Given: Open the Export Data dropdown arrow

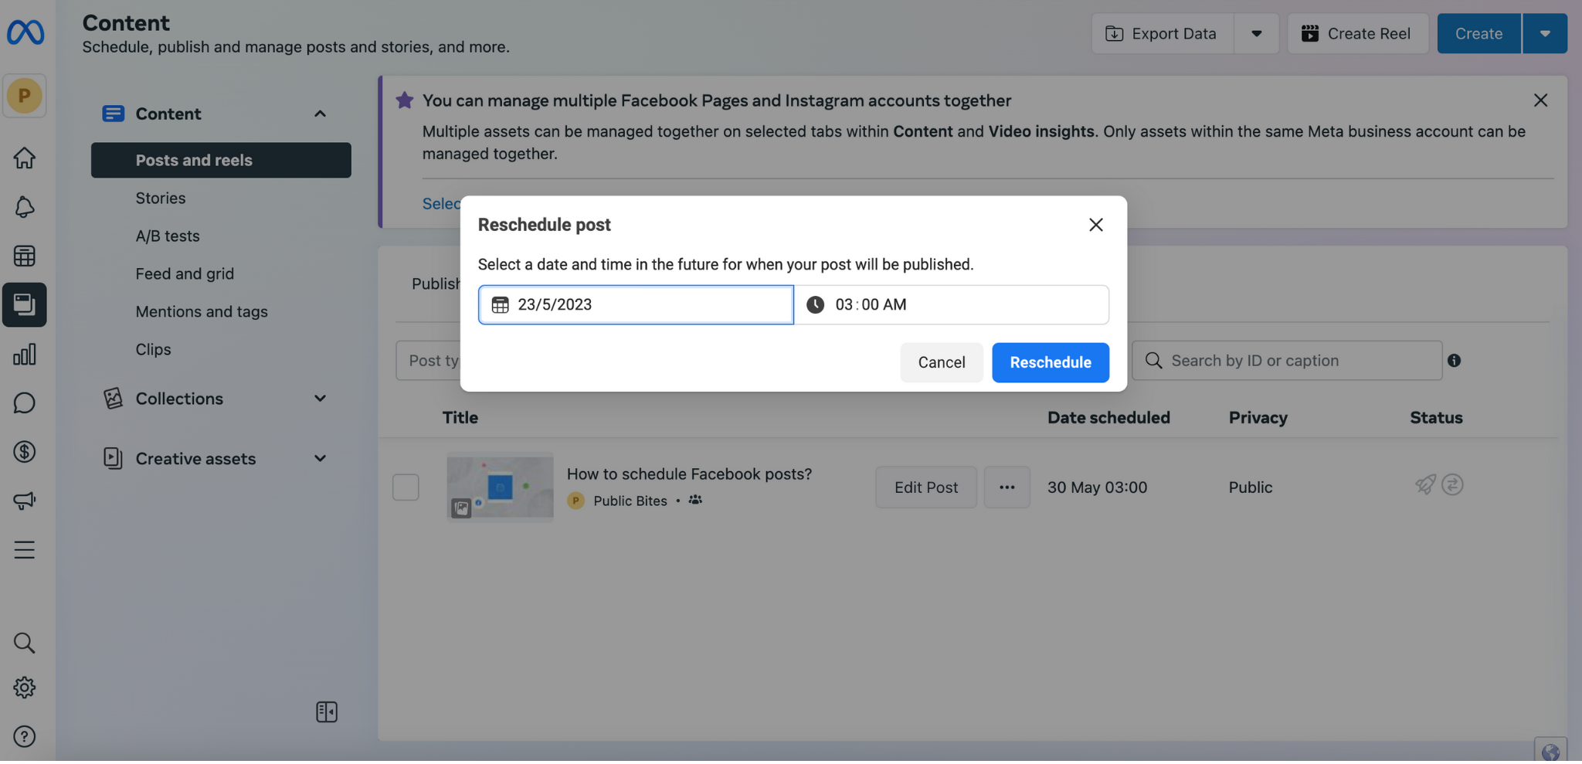Looking at the screenshot, I should point(1256,33).
